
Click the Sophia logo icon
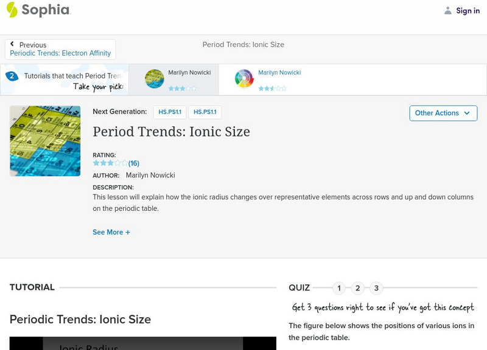12,10
